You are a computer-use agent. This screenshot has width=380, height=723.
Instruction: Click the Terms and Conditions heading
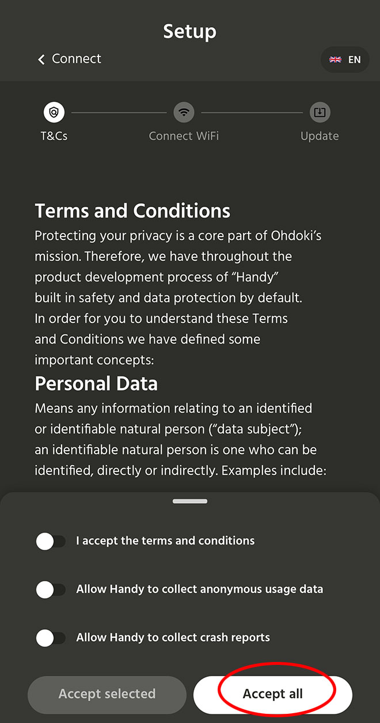[132, 211]
